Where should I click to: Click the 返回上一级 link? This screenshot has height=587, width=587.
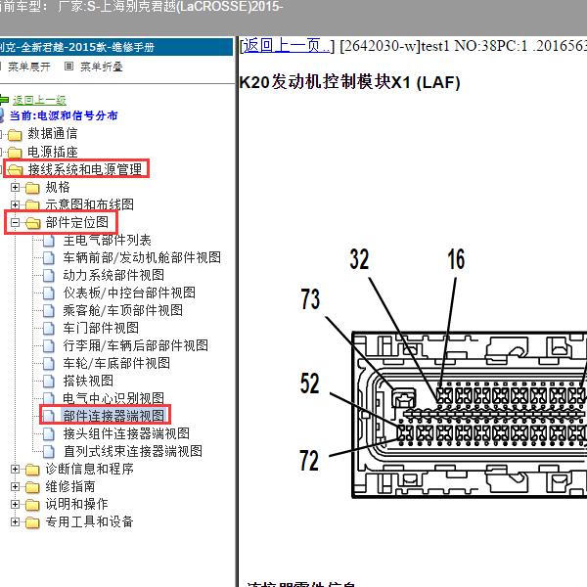click(39, 100)
